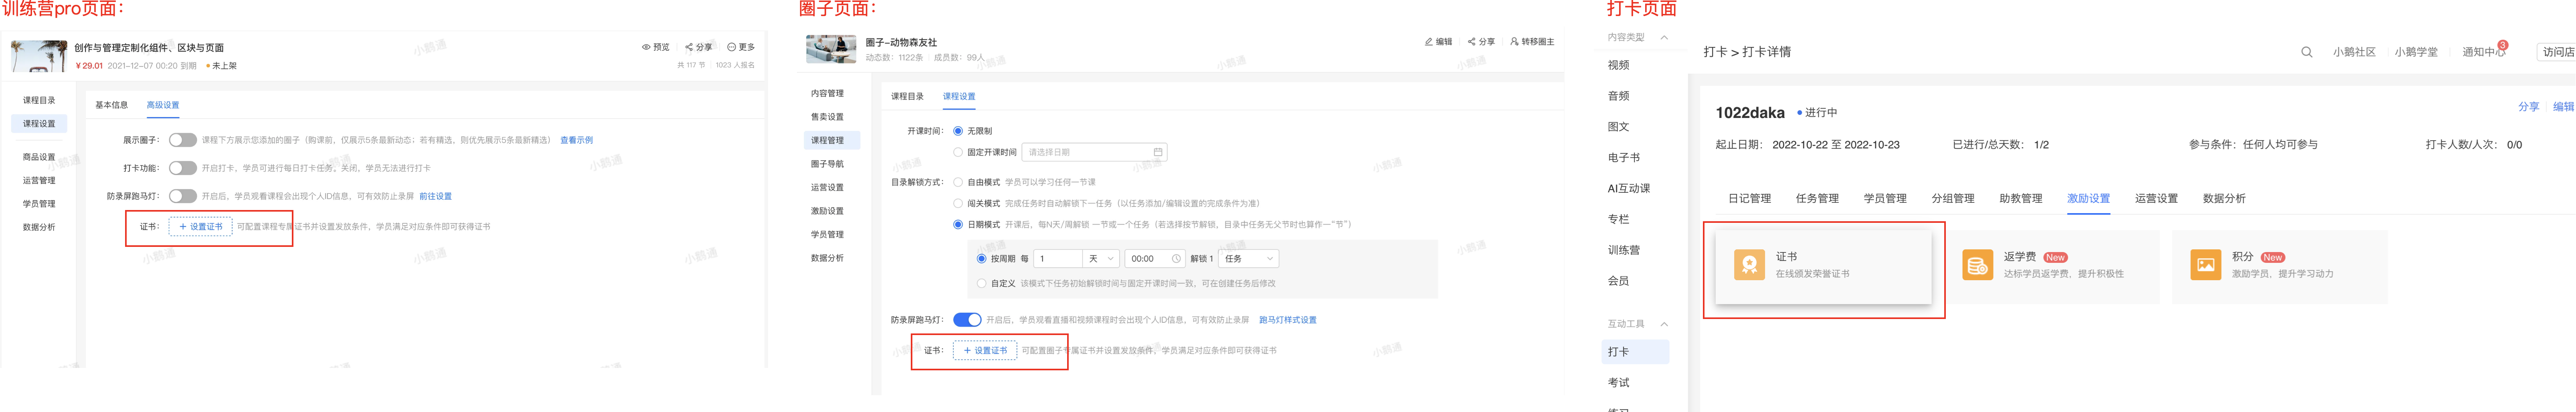
Task: Select 考试 in the 互动工具 sidebar
Action: point(1619,383)
